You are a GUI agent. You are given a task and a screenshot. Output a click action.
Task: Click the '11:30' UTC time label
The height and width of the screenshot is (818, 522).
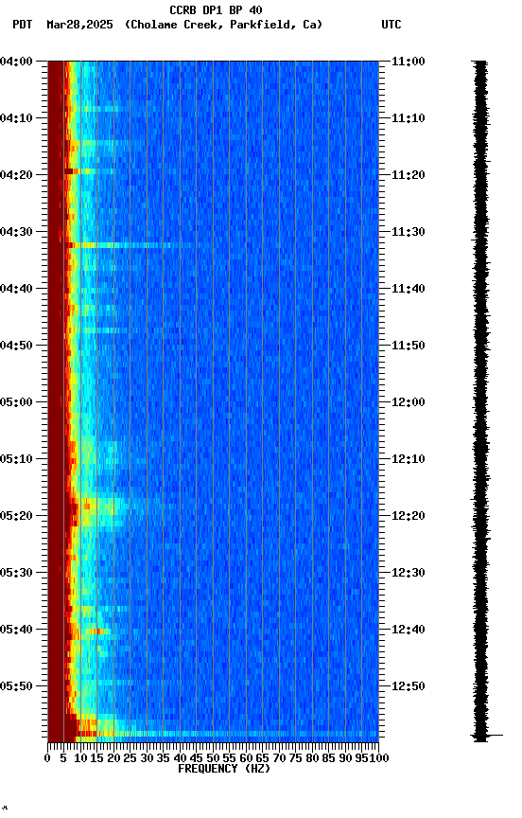point(409,232)
